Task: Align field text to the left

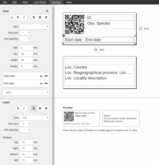Action: (34, 17)
